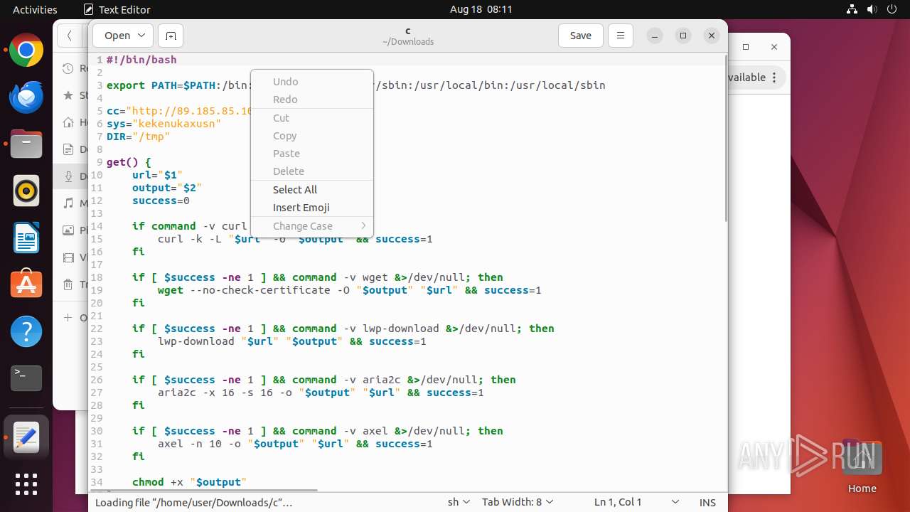
Task: Click the Recent clock icon in Files sidebar
Action: click(68, 69)
